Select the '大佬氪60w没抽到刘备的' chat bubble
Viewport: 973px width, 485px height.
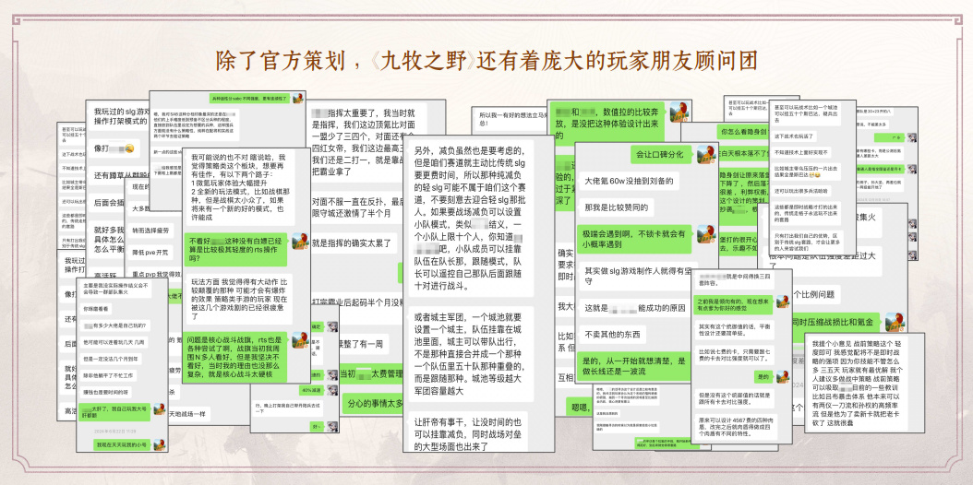630,182
